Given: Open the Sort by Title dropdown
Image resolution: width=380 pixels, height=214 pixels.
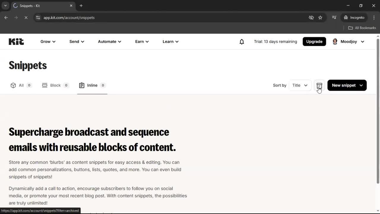Looking at the screenshot, I should point(300,85).
